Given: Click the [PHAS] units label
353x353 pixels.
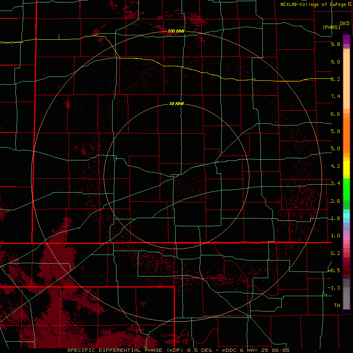Looking at the screenshot, I should [331, 27].
